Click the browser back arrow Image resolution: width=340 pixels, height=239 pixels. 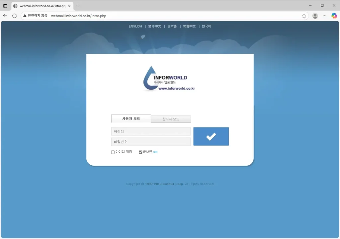pyautogui.click(x=5, y=16)
